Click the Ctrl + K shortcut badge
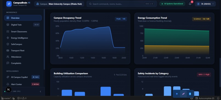221x100 pixels. click(x=149, y=4)
